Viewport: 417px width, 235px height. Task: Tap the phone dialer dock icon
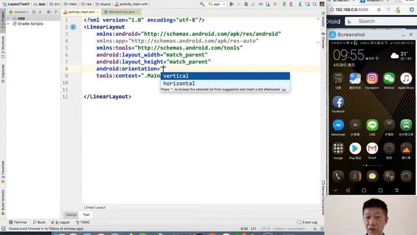tap(338, 176)
